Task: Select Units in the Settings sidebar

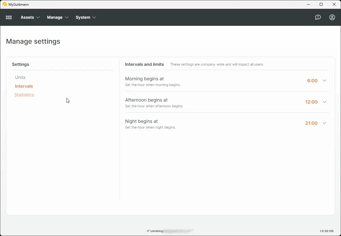Action: click(x=20, y=77)
